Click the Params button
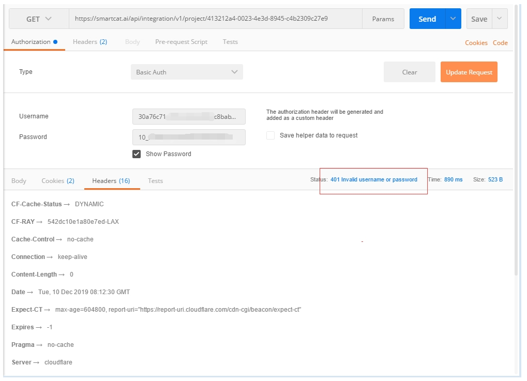This screenshot has width=527, height=381. click(383, 18)
